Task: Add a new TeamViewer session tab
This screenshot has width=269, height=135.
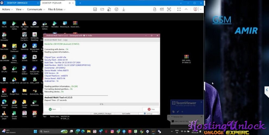Action: tap(80, 3)
